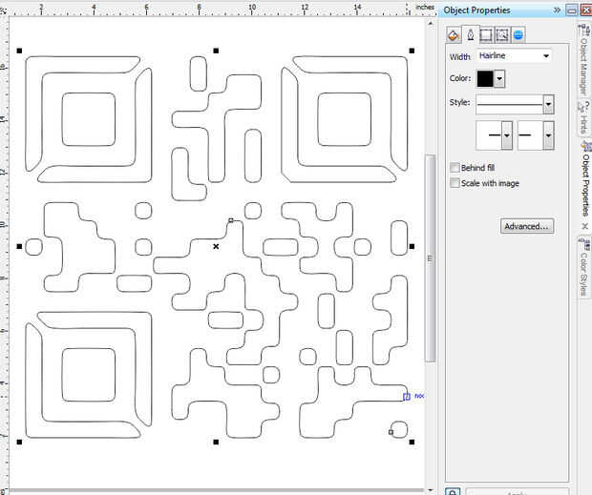Switch to the Object Manager docker tab
This screenshot has height=495, width=592.
click(584, 60)
